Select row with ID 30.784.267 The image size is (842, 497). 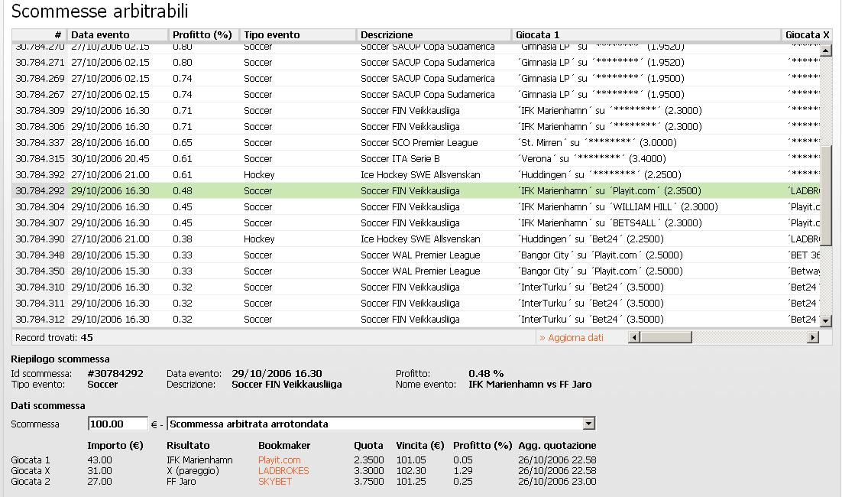pyautogui.click(x=416, y=95)
